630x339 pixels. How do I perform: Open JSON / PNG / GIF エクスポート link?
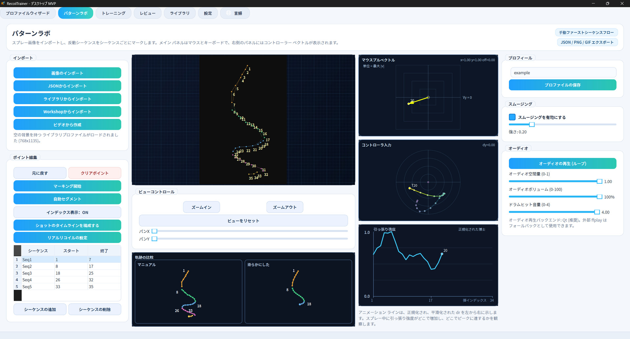[x=587, y=42]
